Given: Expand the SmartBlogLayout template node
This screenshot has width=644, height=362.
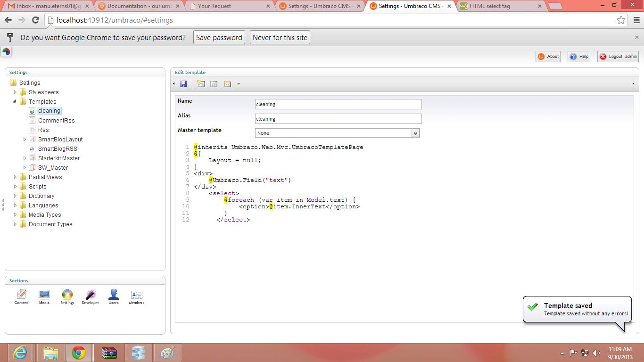Looking at the screenshot, I should click(25, 139).
